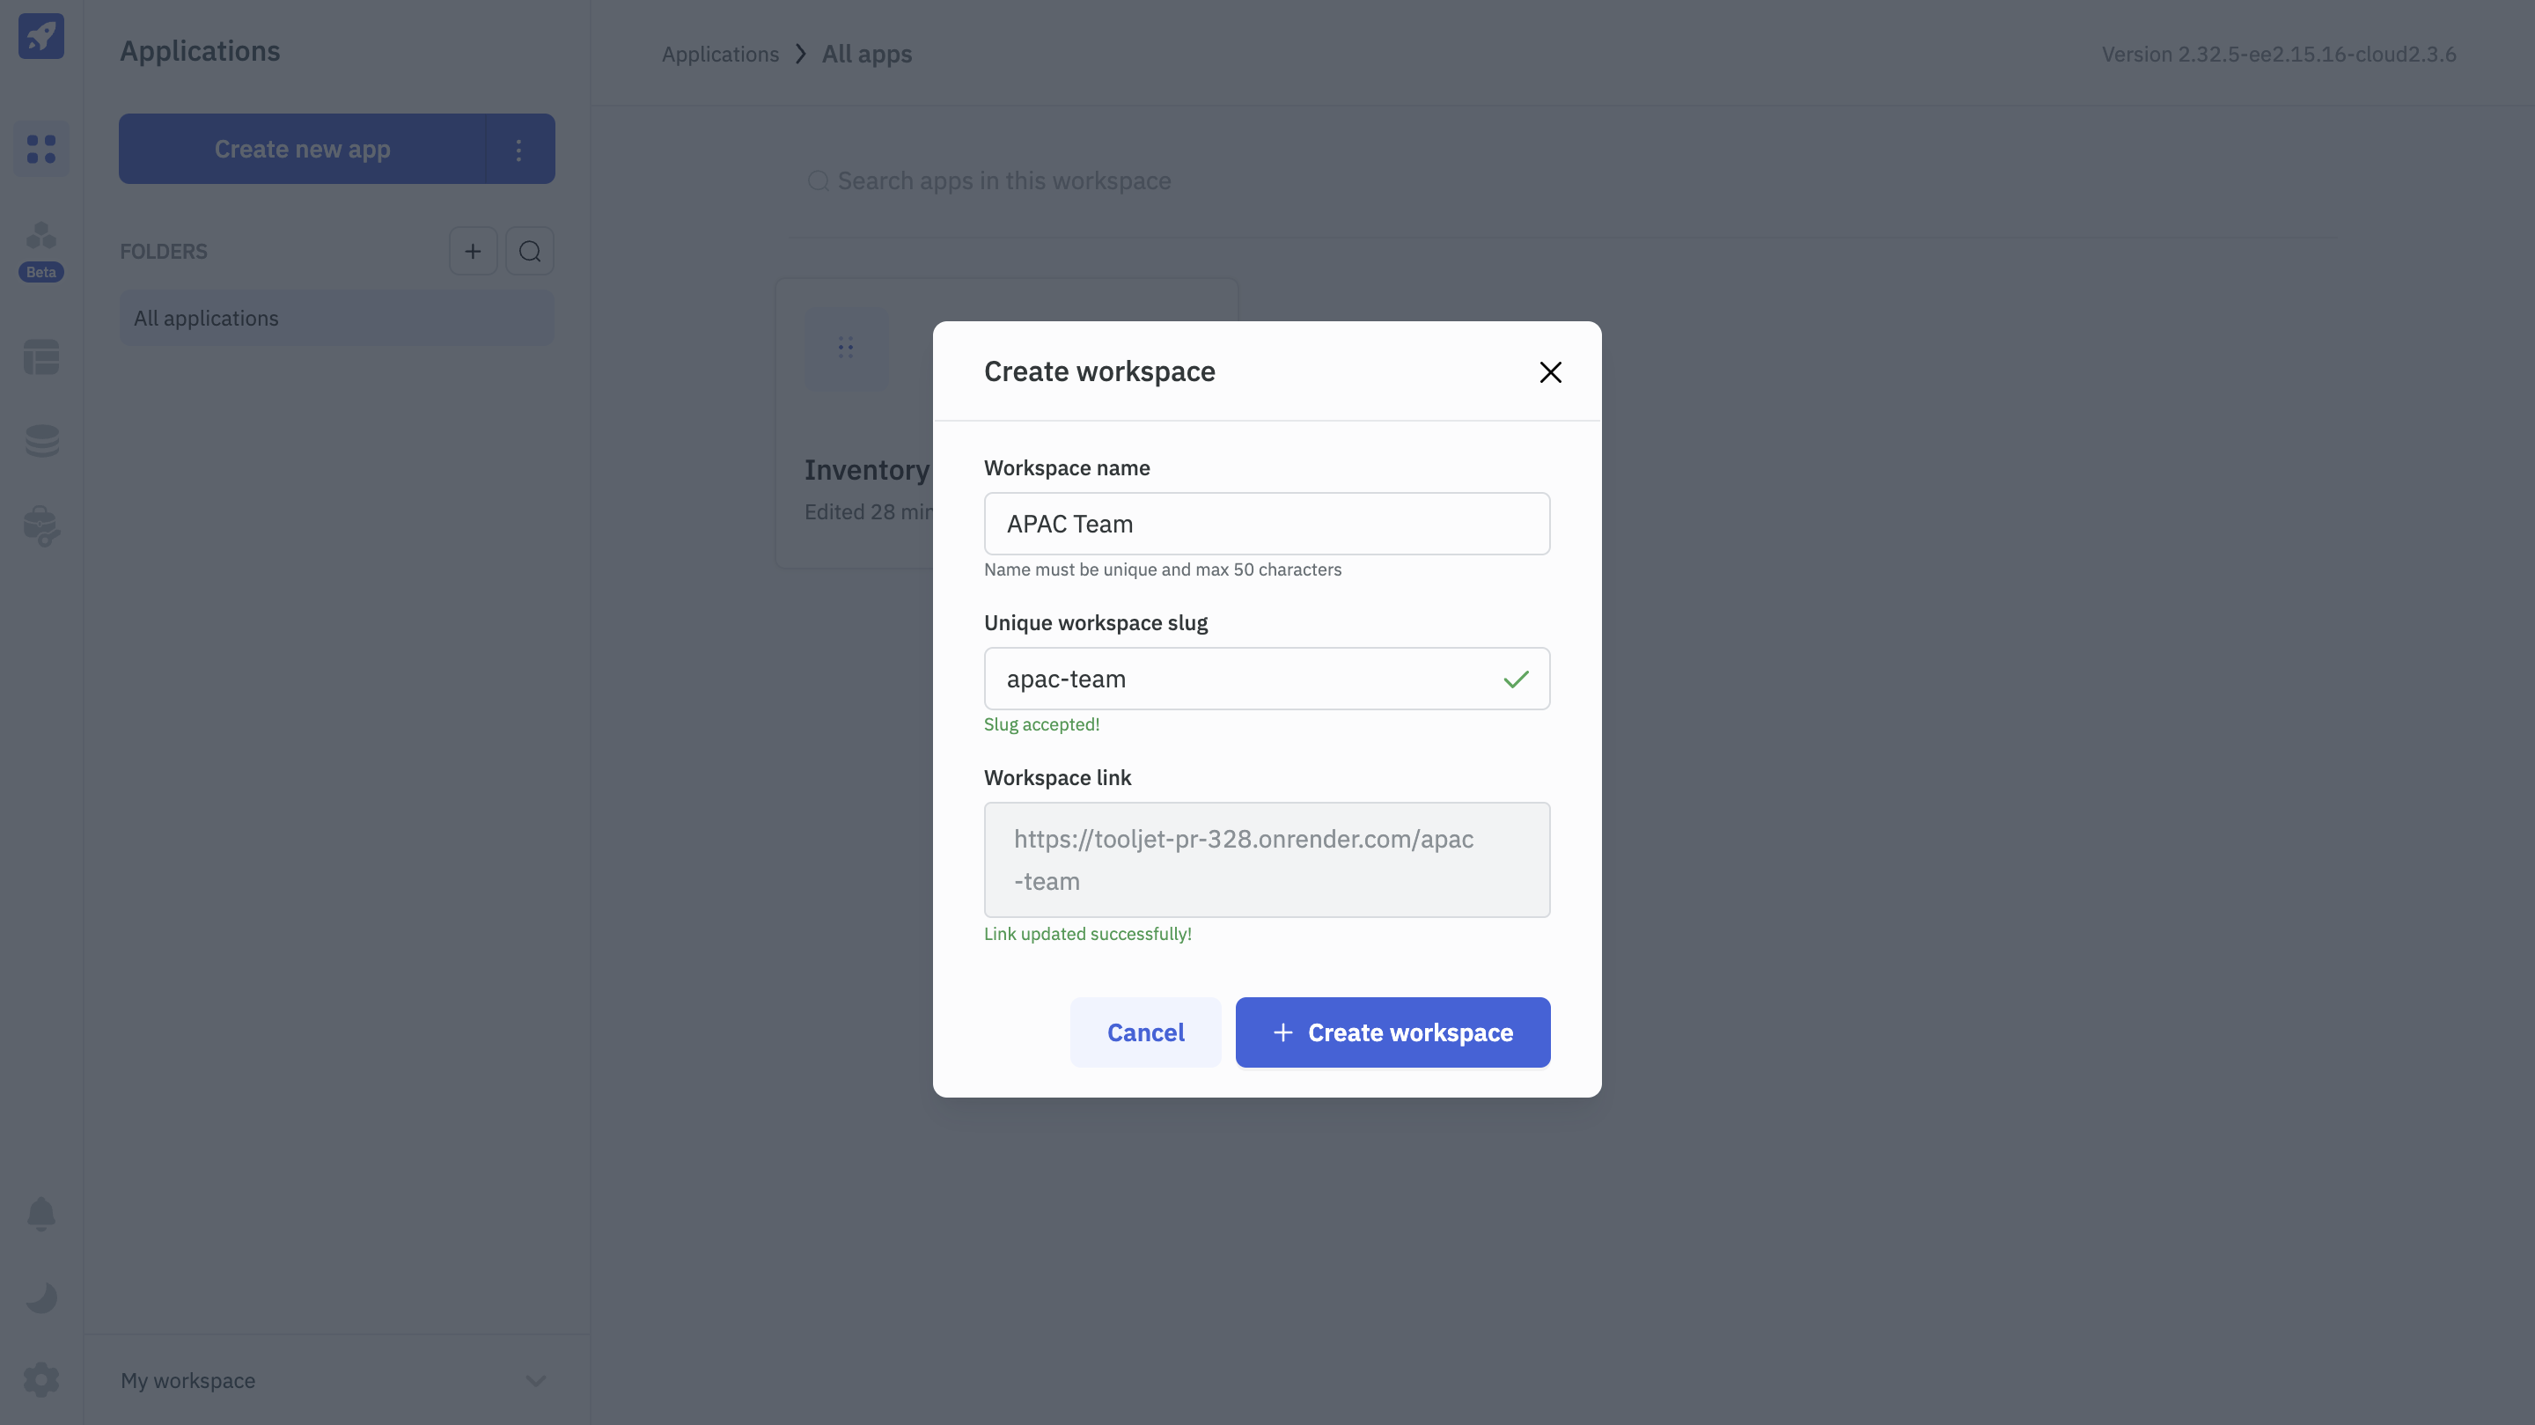Click the ToolJet rocket logo

tap(41, 36)
